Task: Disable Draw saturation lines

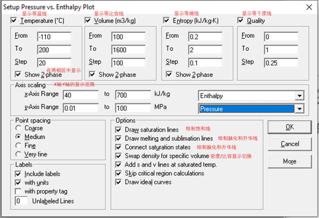Action: 119,130
